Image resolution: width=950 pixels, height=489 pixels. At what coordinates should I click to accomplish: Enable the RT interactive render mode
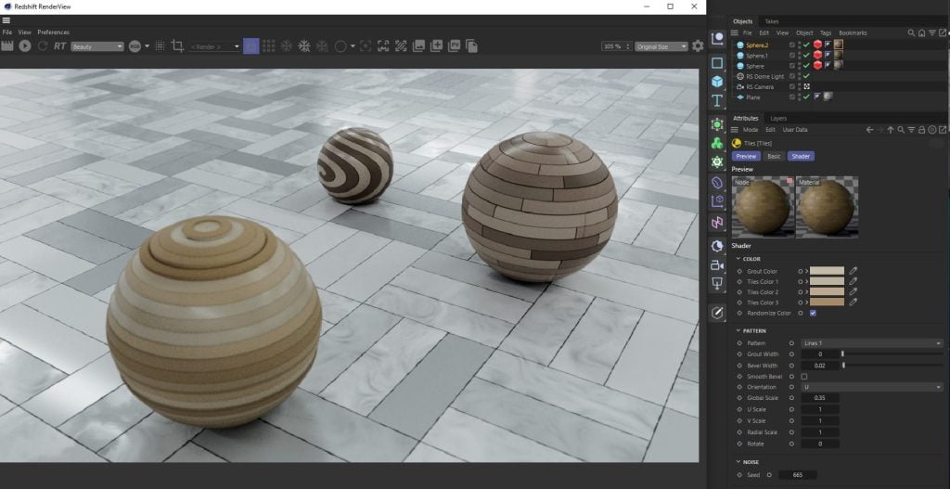coord(60,45)
